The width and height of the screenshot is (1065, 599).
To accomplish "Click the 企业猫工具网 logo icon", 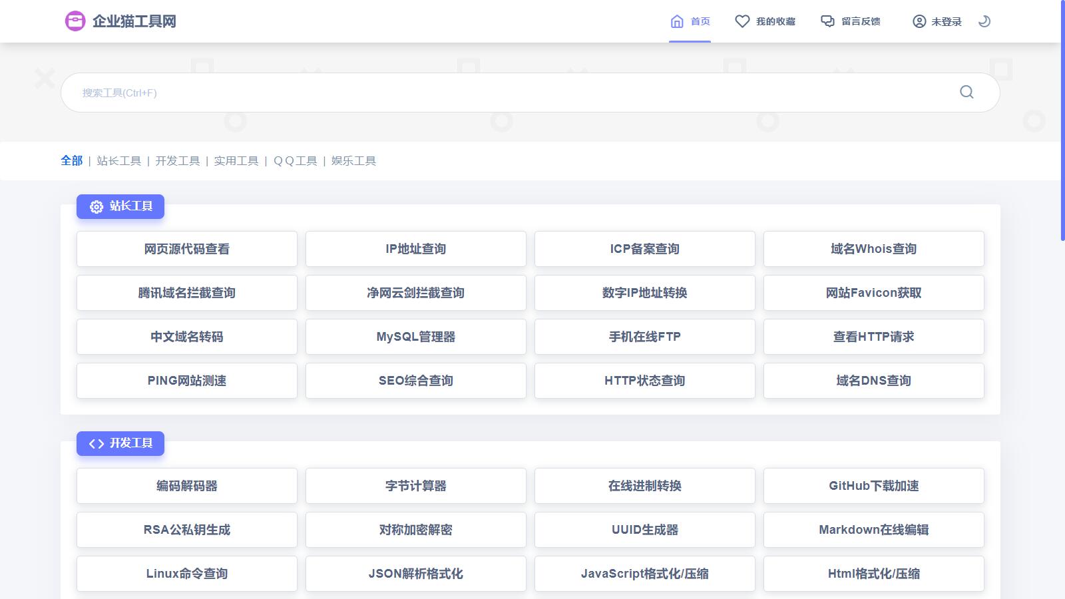I will click(x=75, y=21).
